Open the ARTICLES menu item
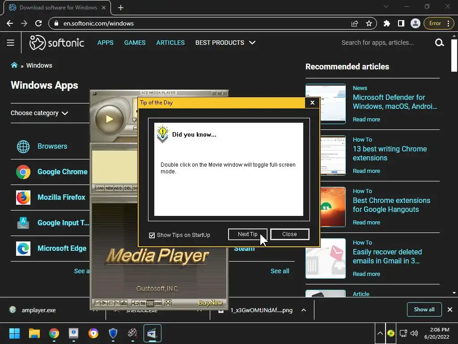The width and height of the screenshot is (458, 344). point(170,43)
